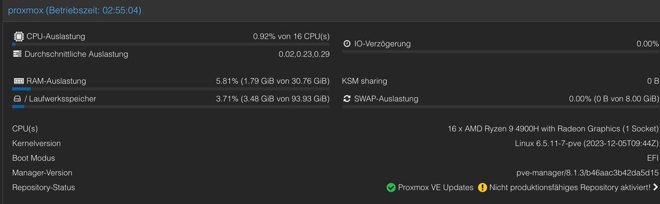Screen dimensions: 660x204
Task: Click the RAM-Auslastung usage bar
Action: click(x=171, y=89)
